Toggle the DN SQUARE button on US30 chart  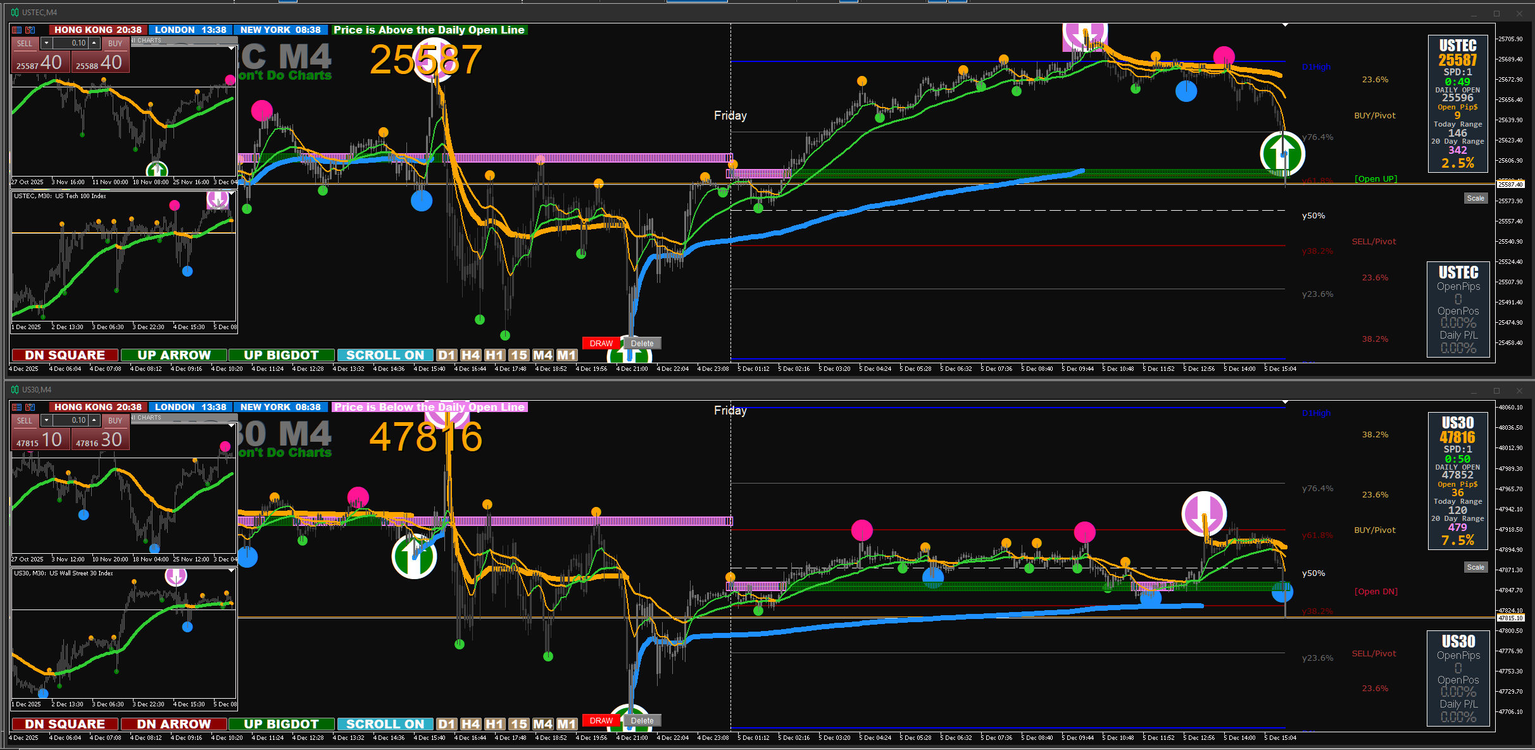(x=65, y=724)
